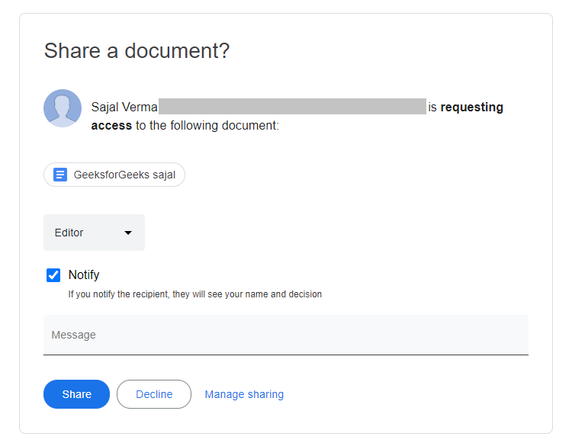The image size is (572, 443).
Task: Click the blue Google Docs file icon
Action: click(60, 175)
